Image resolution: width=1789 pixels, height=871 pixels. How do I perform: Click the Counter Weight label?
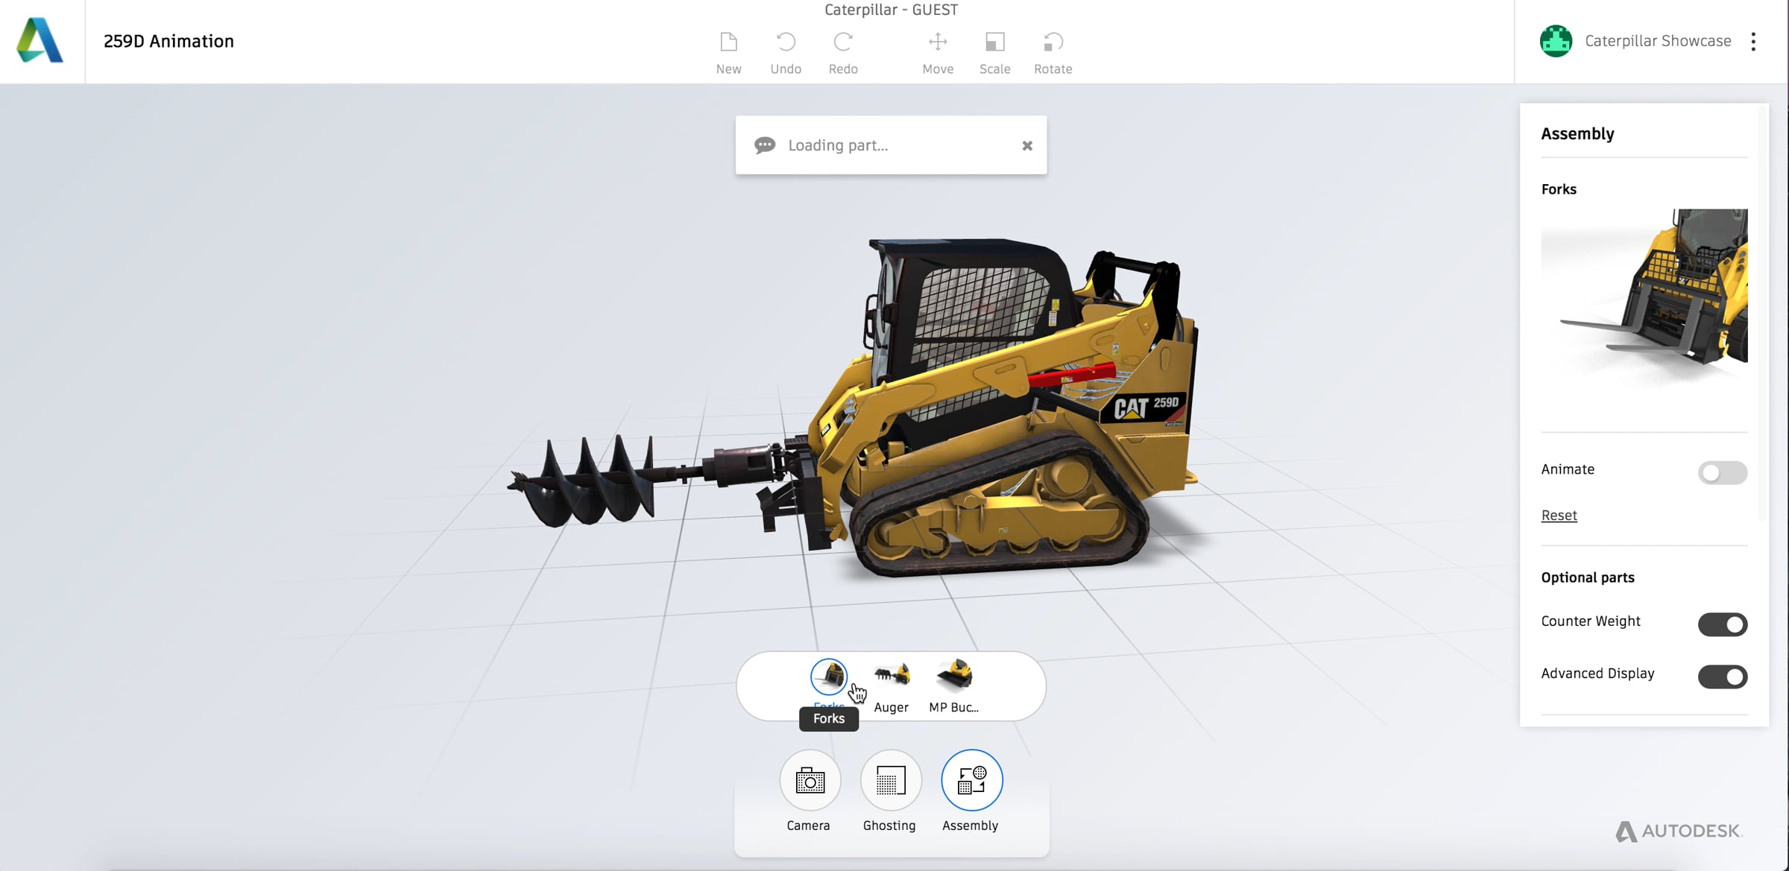[x=1591, y=621]
